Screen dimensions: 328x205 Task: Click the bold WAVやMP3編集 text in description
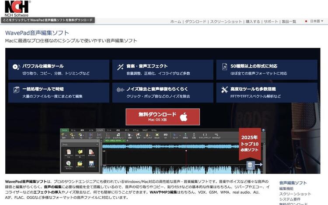click(x=164, y=192)
